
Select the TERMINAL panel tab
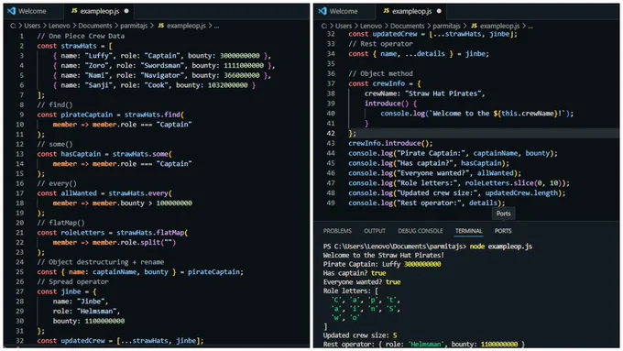[x=469, y=231]
